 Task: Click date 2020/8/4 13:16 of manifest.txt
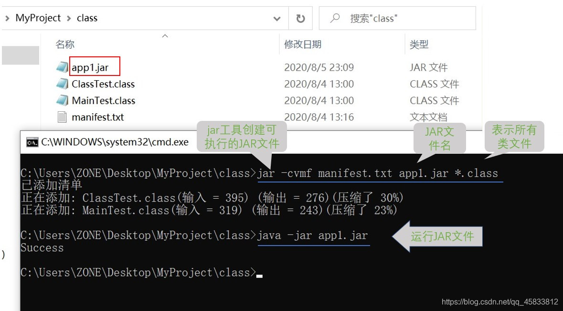coord(319,117)
